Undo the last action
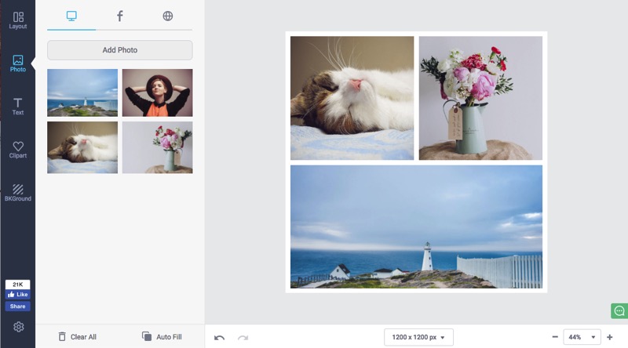Screen dimensions: 628x348 pos(219,338)
